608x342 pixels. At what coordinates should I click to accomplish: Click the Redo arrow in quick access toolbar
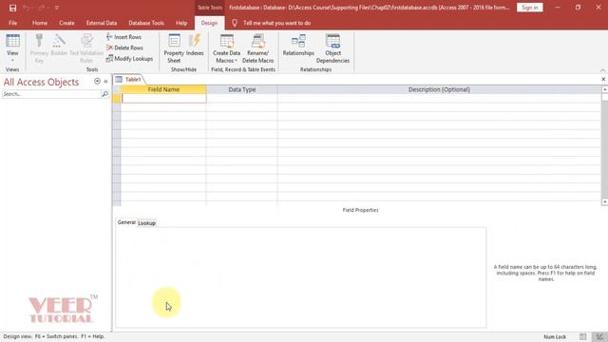41,8
